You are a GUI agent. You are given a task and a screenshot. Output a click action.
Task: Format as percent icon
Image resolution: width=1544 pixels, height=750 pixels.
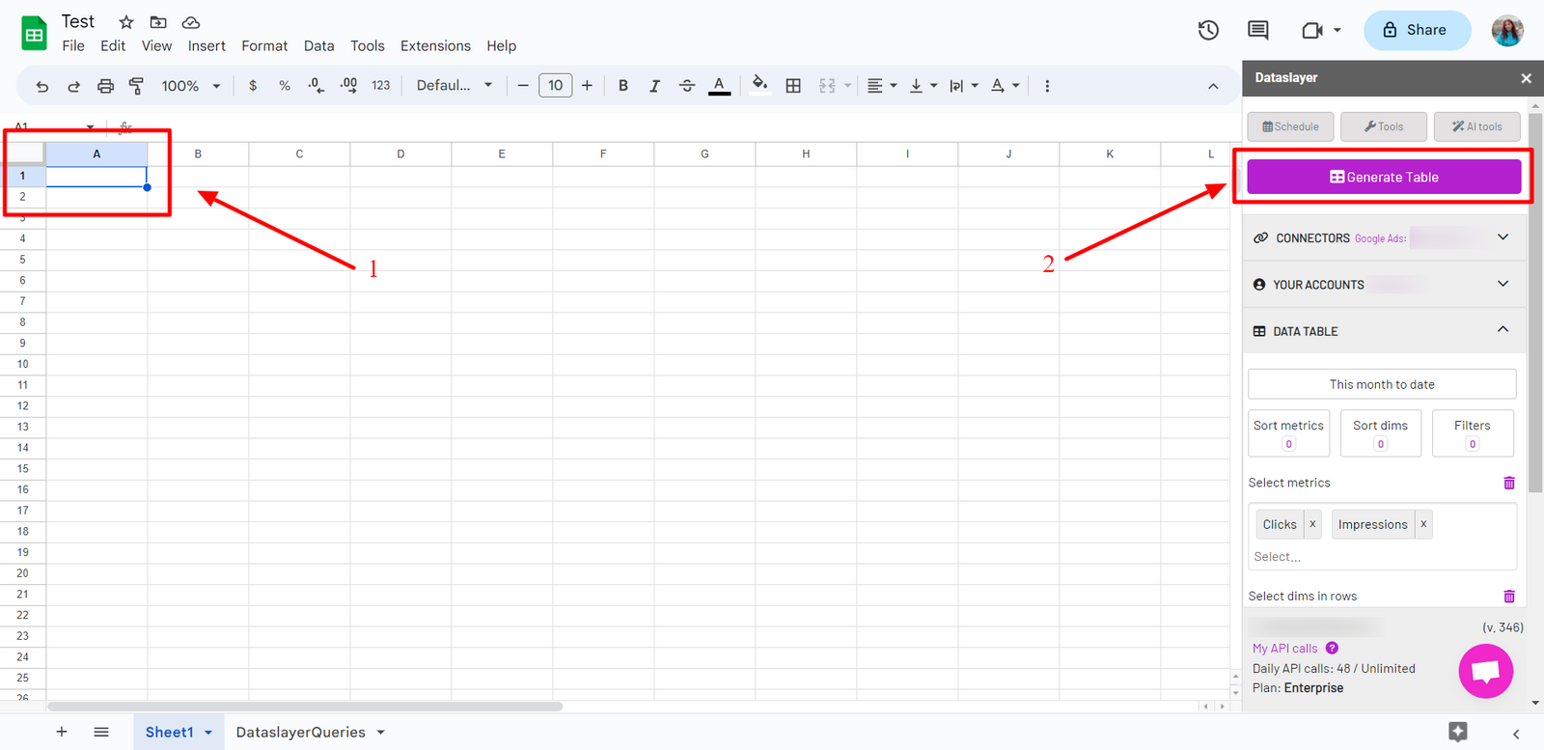pyautogui.click(x=285, y=86)
